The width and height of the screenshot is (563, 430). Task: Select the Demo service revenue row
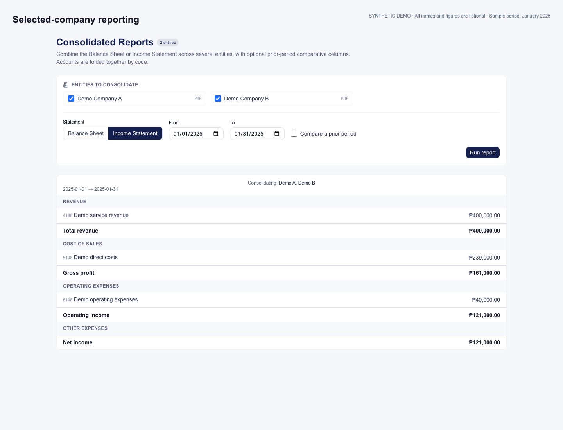(281, 215)
